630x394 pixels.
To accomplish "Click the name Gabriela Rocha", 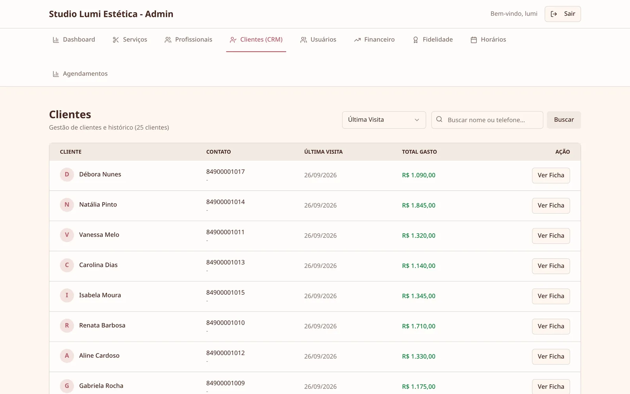I will tap(101, 386).
